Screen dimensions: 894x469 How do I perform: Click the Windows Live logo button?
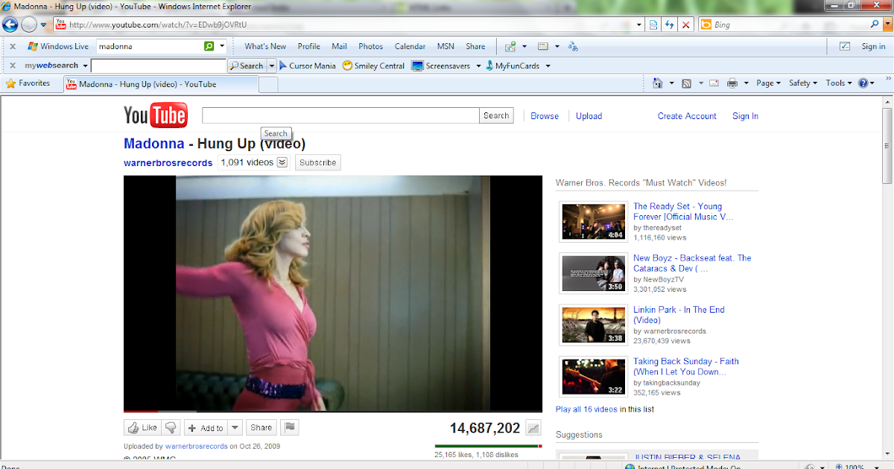pos(58,46)
